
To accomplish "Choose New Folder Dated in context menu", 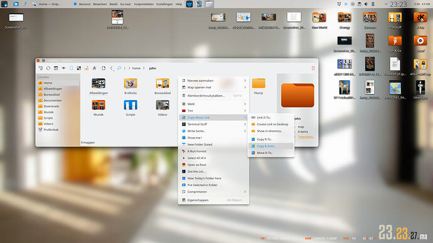I will (x=213, y=145).
